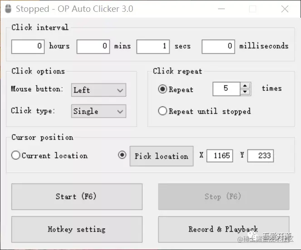Select the Pick location radio button
This screenshot has height=250, width=301.
coord(122,155)
